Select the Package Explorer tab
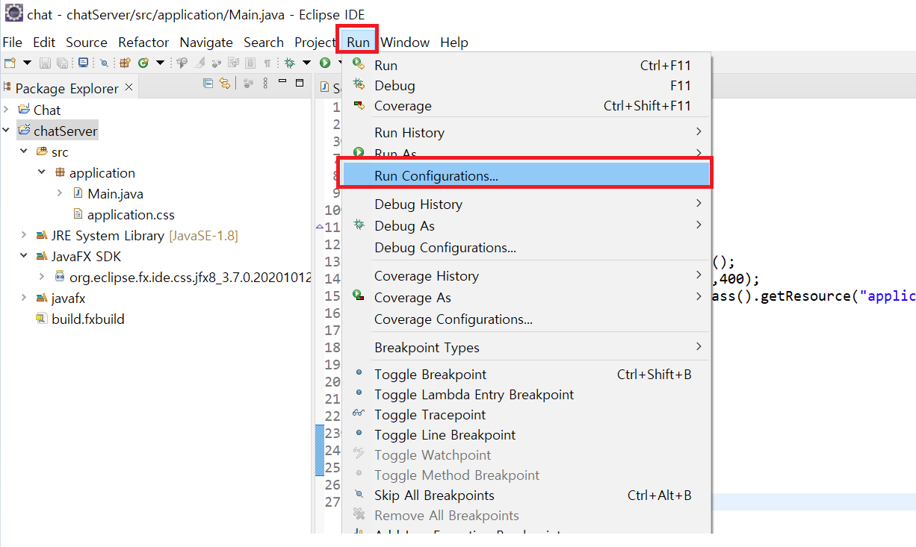Viewport: 916px width, 547px height. (x=66, y=88)
